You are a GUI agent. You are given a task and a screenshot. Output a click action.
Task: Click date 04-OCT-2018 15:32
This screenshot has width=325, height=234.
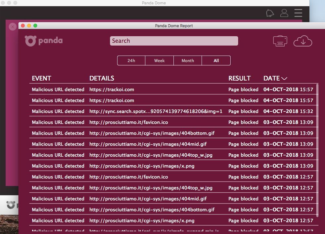288,111
